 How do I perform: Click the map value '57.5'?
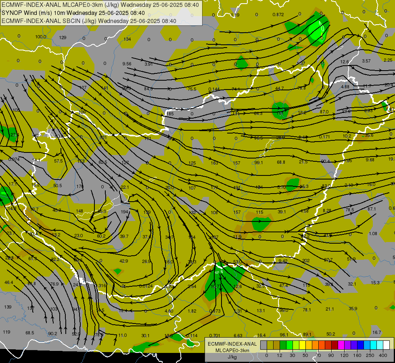59,161
